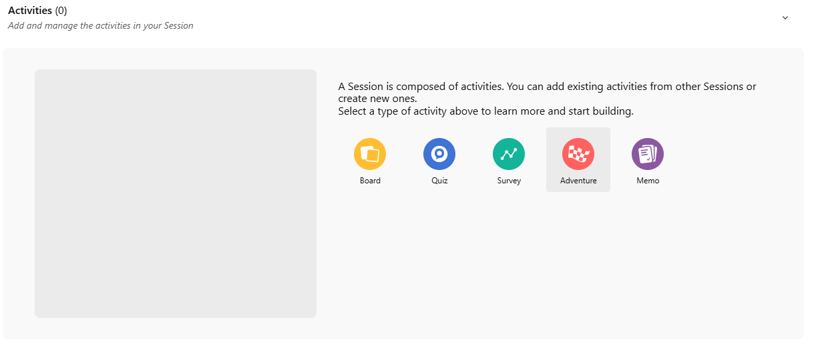Viewport: 816px width, 344px height.
Task: Click the activity count '(0)' in header
Action: pyautogui.click(x=61, y=11)
